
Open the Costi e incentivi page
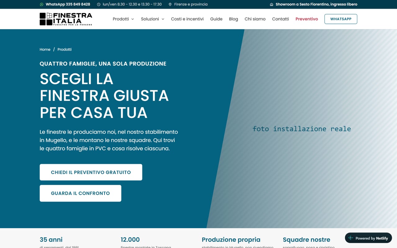187,19
